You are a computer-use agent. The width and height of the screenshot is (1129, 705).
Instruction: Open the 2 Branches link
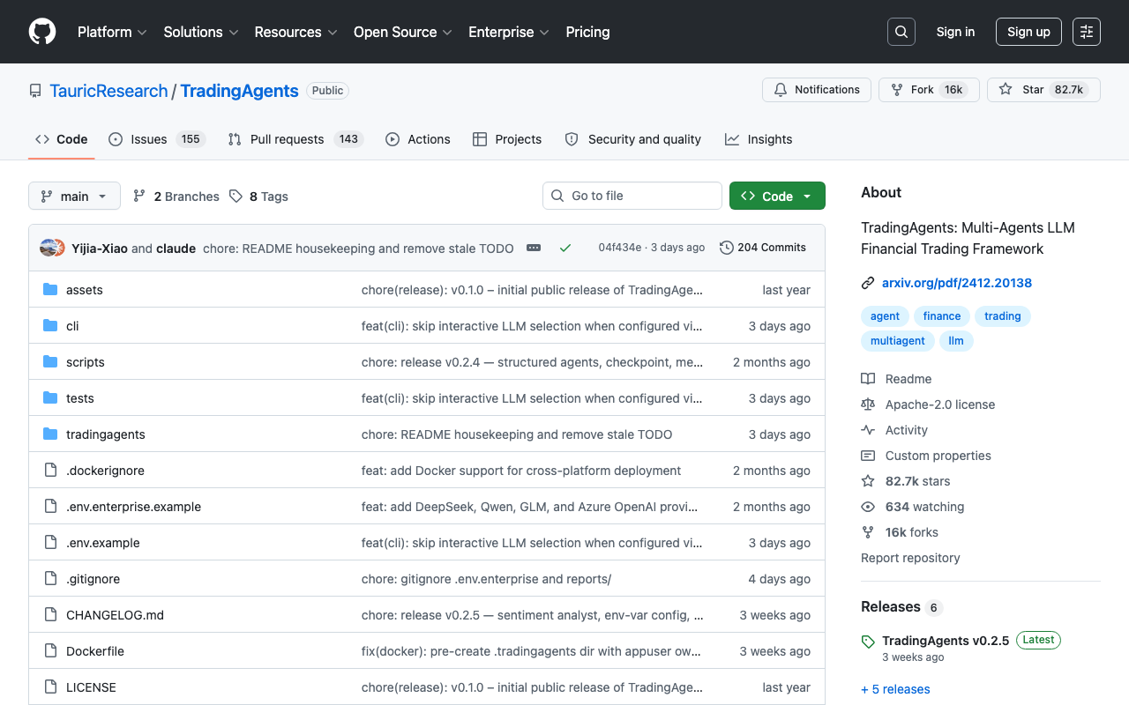176,197
